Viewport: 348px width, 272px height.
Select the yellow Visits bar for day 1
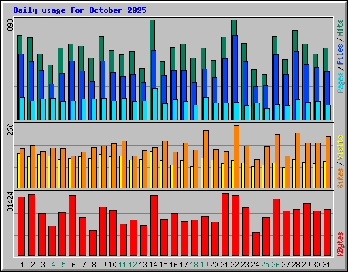(18, 171)
